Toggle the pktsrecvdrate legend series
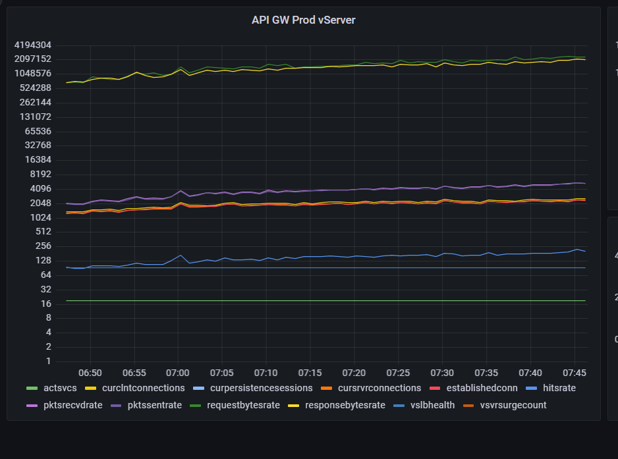Image resolution: width=618 pixels, height=459 pixels. click(73, 406)
